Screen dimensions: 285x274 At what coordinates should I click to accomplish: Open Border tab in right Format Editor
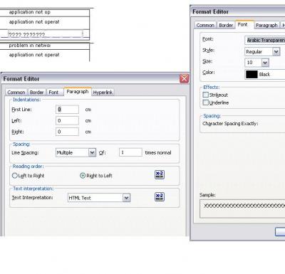tap(226, 25)
